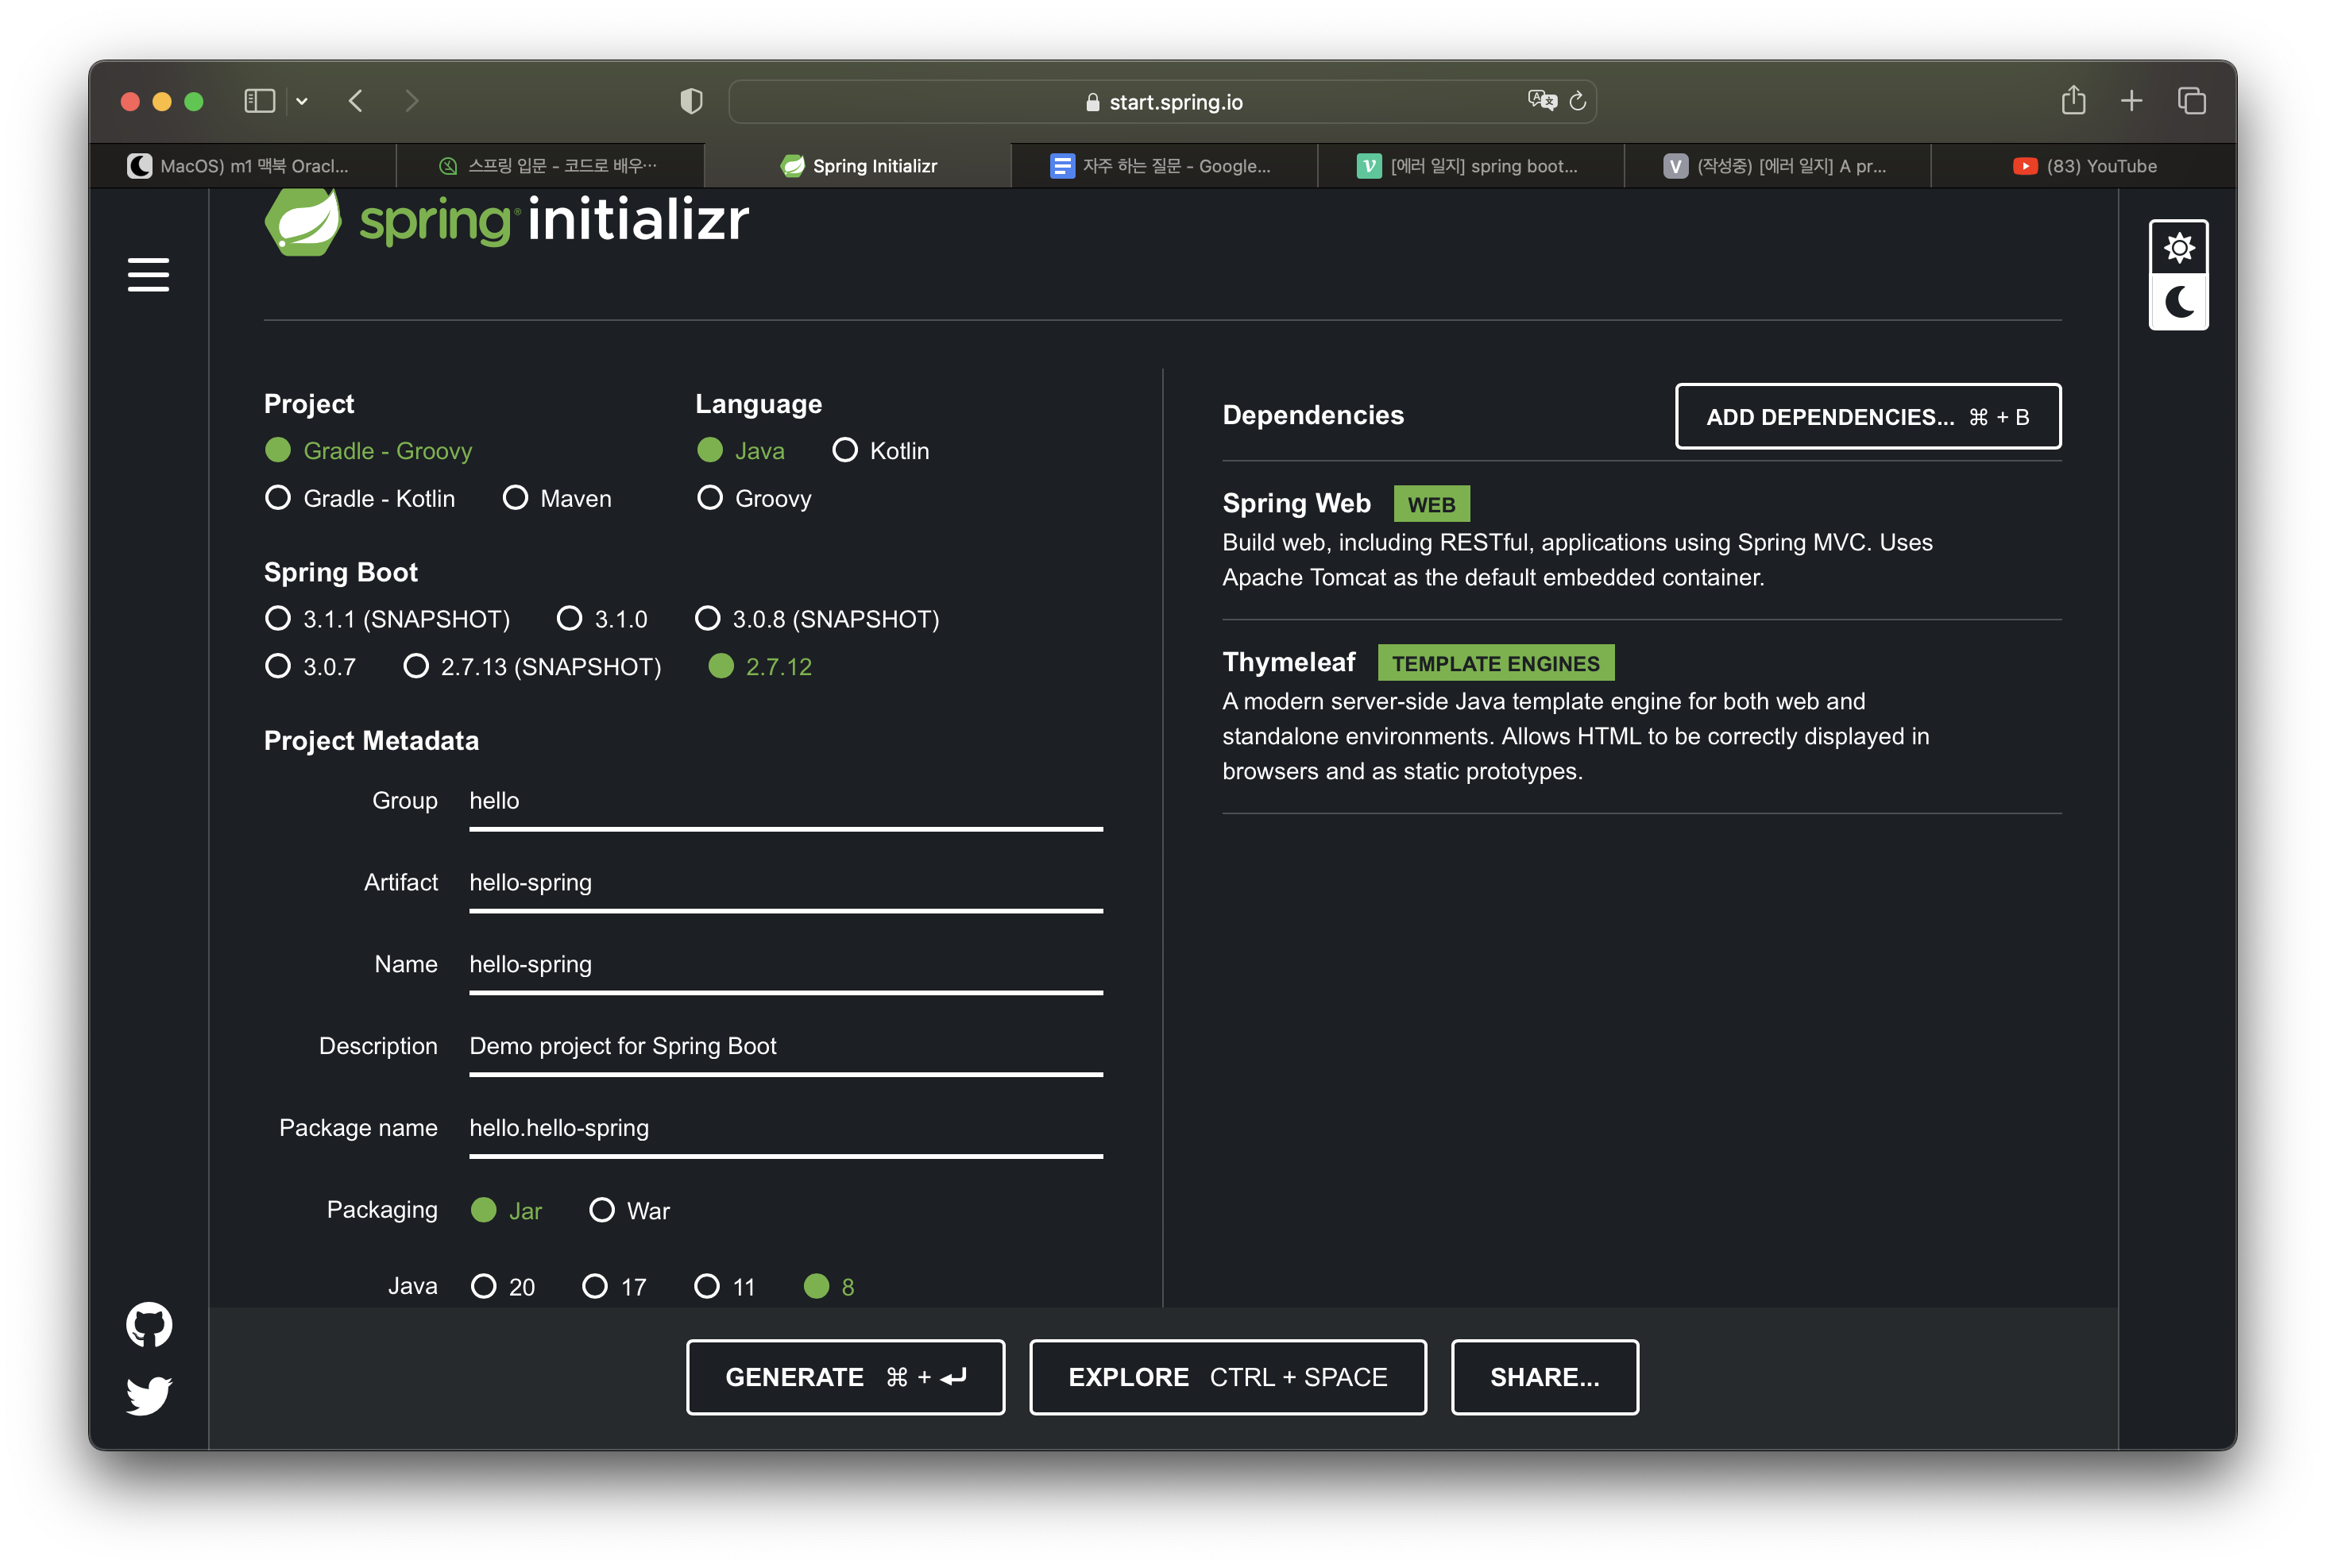This screenshot has height=1568, width=2326.
Task: Select Java language
Action: (x=741, y=451)
